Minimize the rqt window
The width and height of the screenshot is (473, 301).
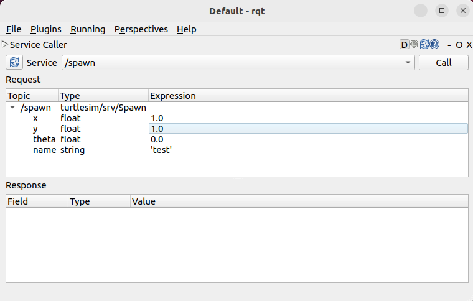click(x=421, y=11)
